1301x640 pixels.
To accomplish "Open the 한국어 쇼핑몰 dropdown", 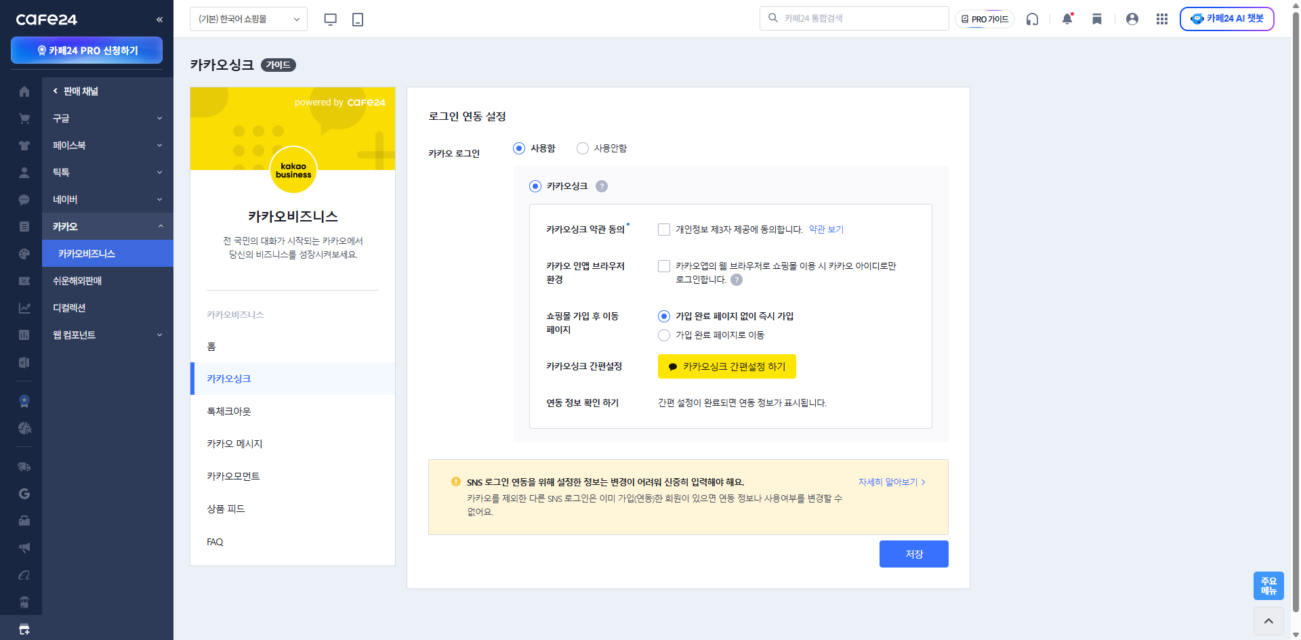I will coord(249,19).
